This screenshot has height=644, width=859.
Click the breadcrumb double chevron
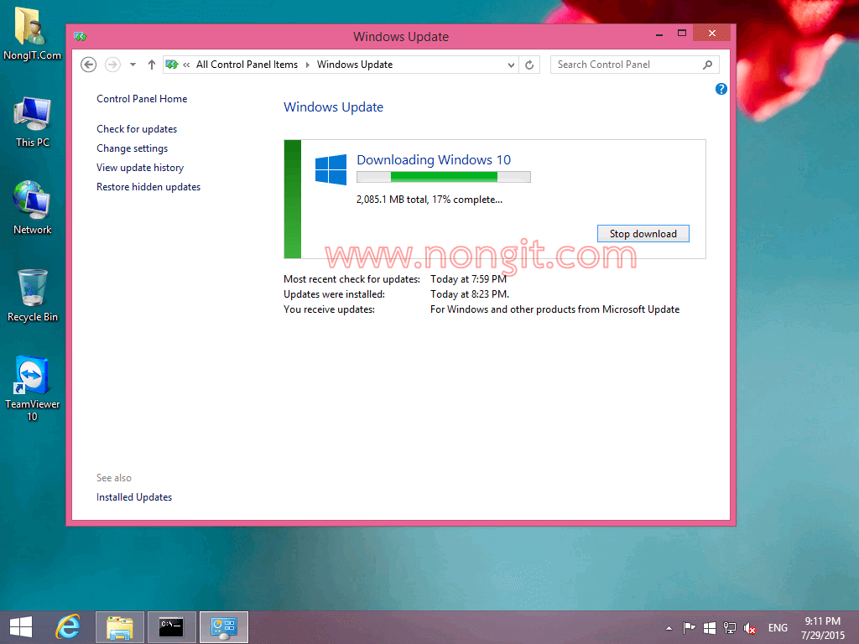pyautogui.click(x=186, y=65)
